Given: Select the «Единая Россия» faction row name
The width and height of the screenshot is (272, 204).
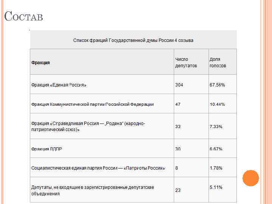Looking at the screenshot, I should (x=59, y=85).
